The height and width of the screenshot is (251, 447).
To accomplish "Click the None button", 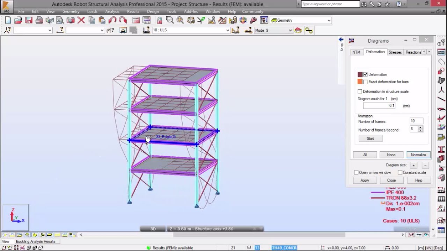I will [x=391, y=155].
